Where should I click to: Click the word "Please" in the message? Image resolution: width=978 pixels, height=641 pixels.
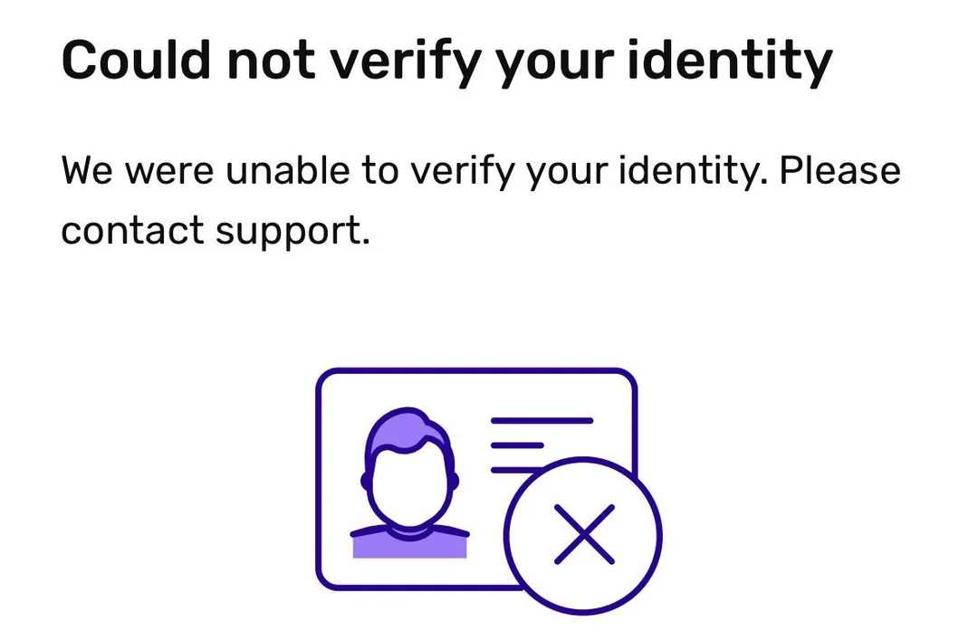click(x=839, y=170)
